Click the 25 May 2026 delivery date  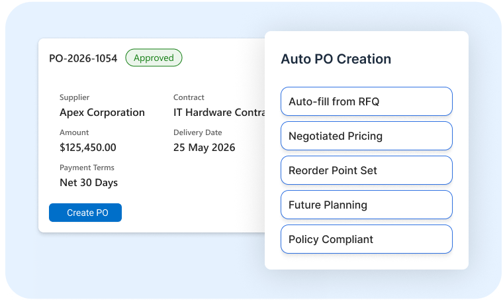[204, 147]
